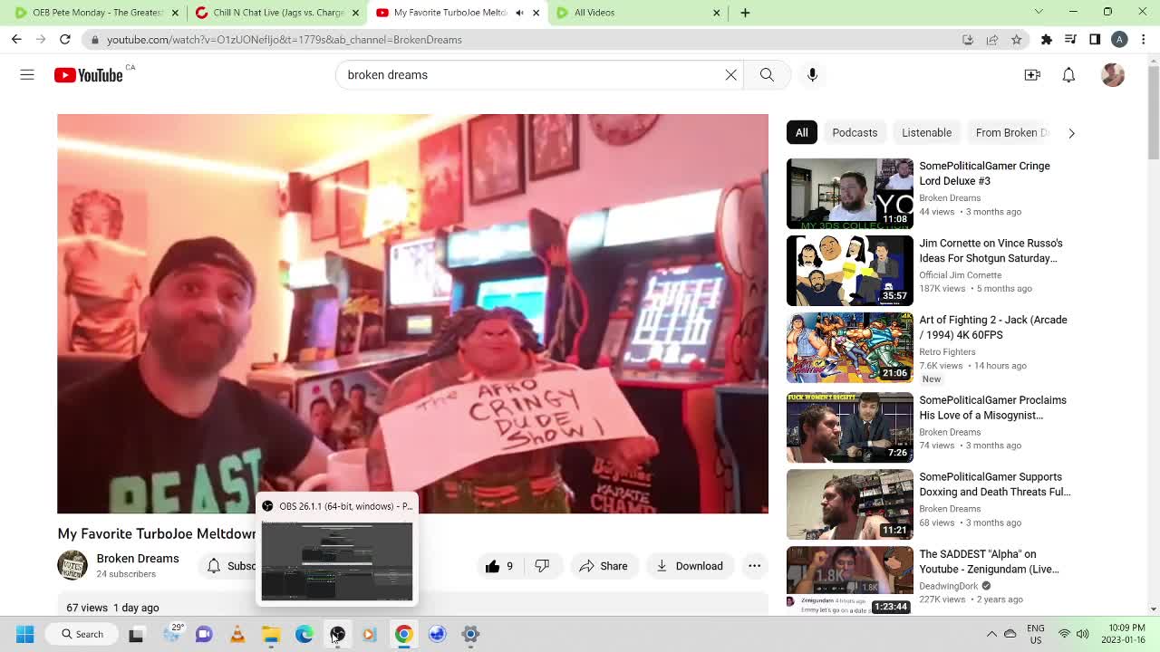Open the YouTube guide hamburger menu
Image resolution: width=1160 pixels, height=652 pixels.
[x=27, y=75]
